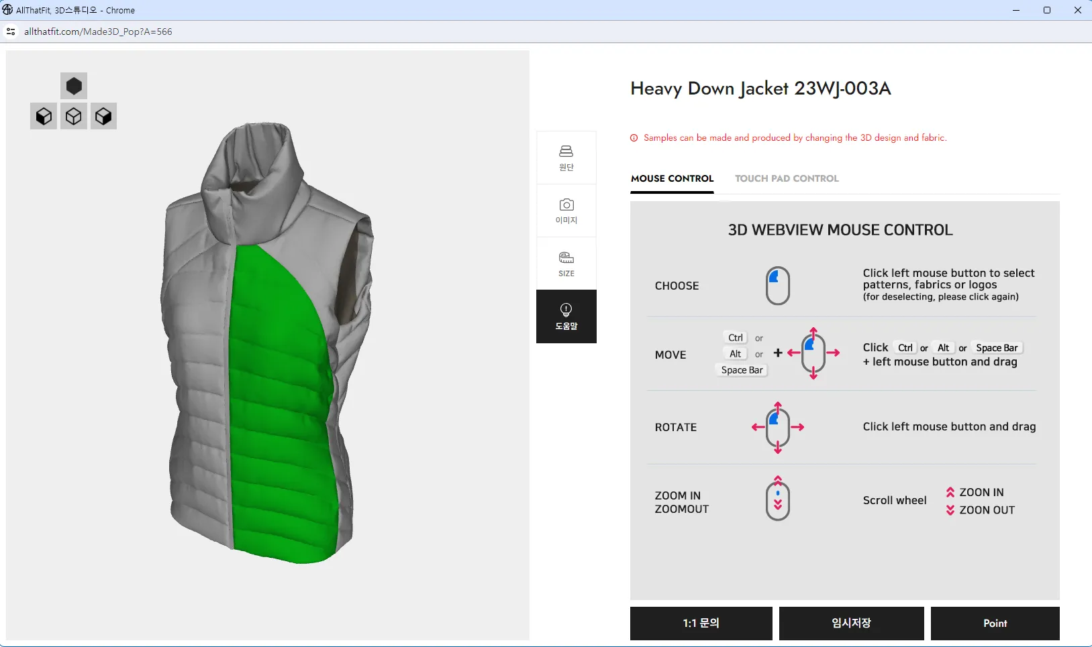The width and height of the screenshot is (1092, 647).
Task: Click the 'Click left mouse button and drag' text
Action: [x=949, y=426]
